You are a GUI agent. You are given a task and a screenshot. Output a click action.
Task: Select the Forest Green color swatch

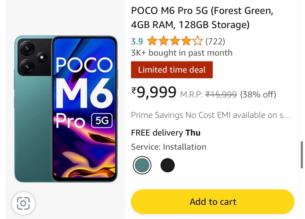(142, 165)
